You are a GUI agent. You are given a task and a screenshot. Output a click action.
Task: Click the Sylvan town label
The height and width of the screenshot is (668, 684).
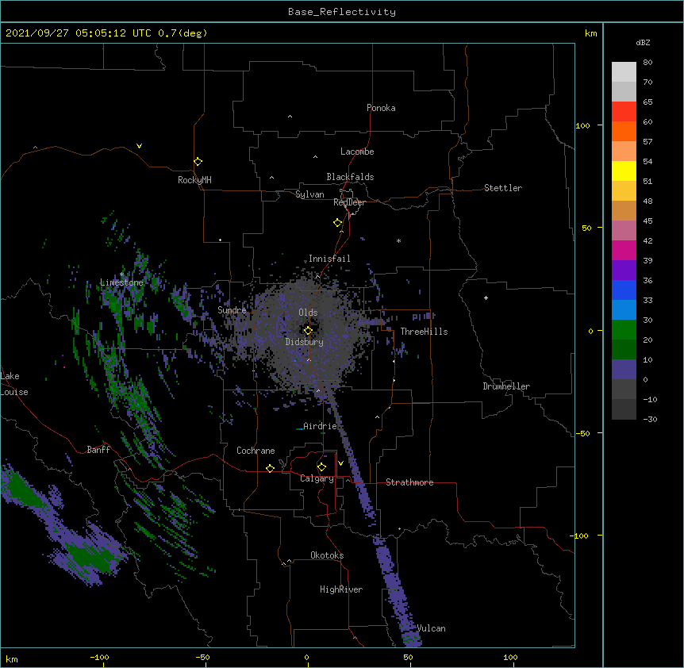[309, 194]
